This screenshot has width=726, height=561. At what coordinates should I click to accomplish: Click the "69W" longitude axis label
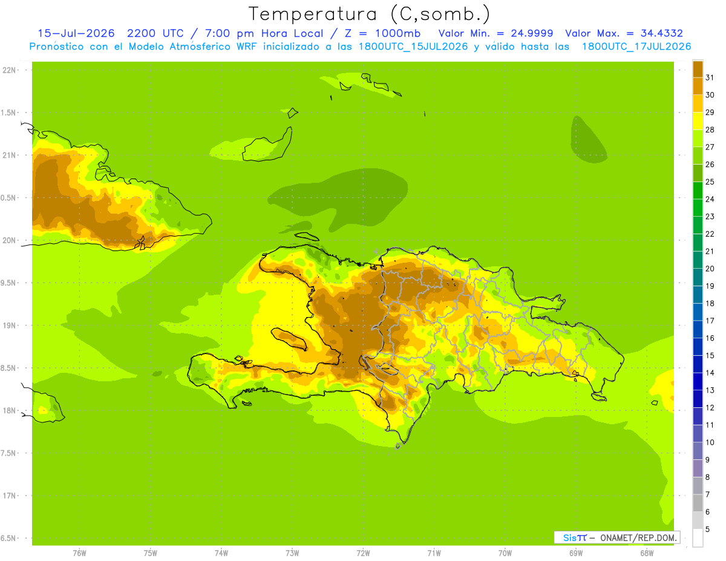576,553
